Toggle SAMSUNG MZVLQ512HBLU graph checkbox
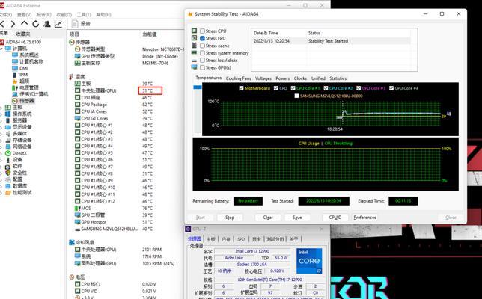This screenshot has width=482, height=299. tap(296, 96)
